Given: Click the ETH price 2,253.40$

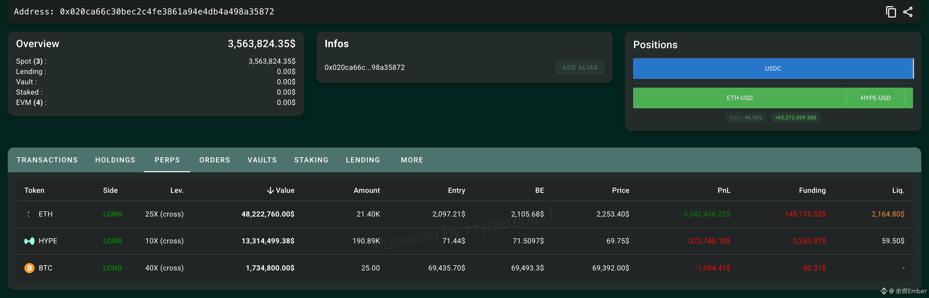Looking at the screenshot, I should click(x=613, y=214).
